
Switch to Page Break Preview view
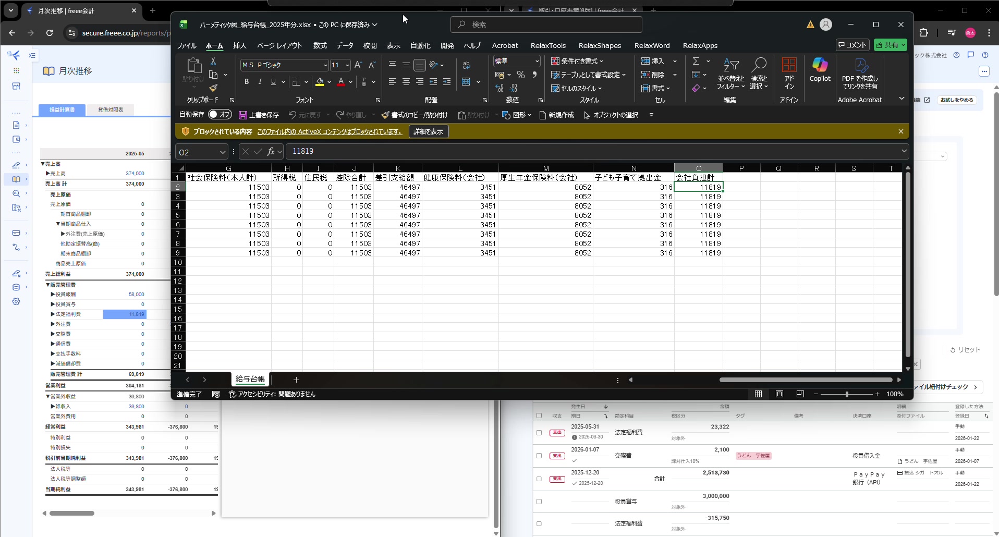coord(800,394)
